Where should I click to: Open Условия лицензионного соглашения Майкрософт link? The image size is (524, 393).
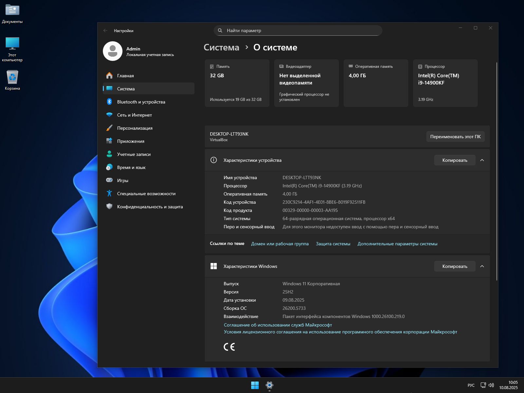(340, 332)
